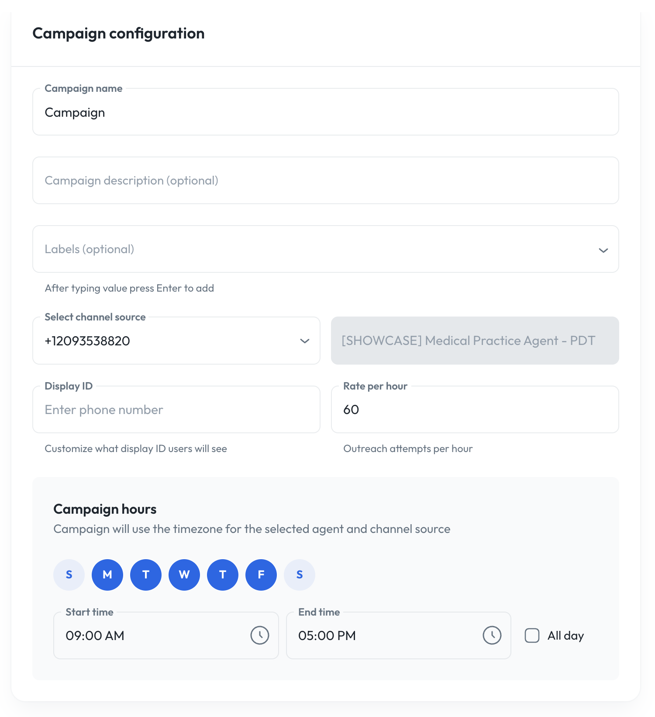Open the End time clock picker icon
The image size is (655, 717).
click(492, 635)
